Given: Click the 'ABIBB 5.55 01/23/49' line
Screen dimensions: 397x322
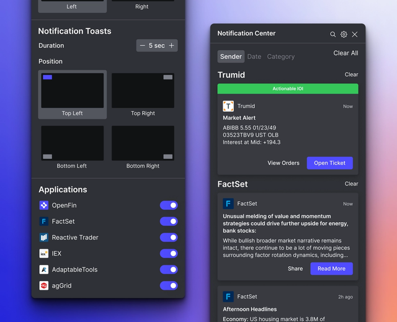Looking at the screenshot, I should 249,128.
